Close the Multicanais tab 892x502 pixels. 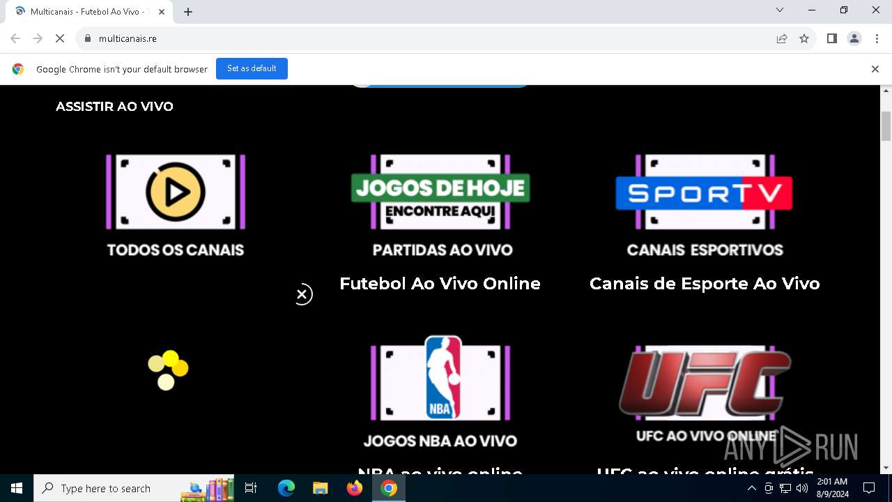point(162,12)
